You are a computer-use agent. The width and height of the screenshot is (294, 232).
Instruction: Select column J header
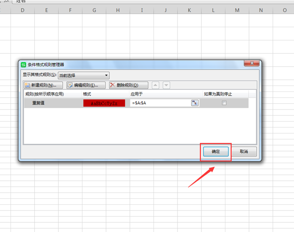(x=166, y=10)
